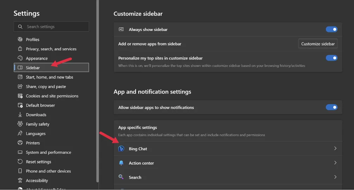Toggle Personalize my top sites switch
This screenshot has height=190, width=354.
331,58
